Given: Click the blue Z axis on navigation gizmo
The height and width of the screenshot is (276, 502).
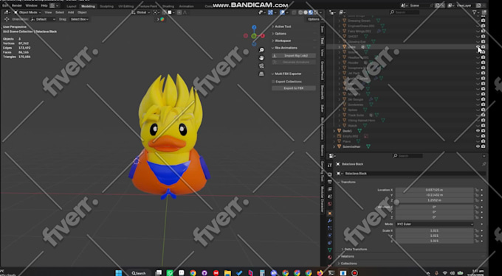Looking at the screenshot, I should pyautogui.click(x=254, y=27).
